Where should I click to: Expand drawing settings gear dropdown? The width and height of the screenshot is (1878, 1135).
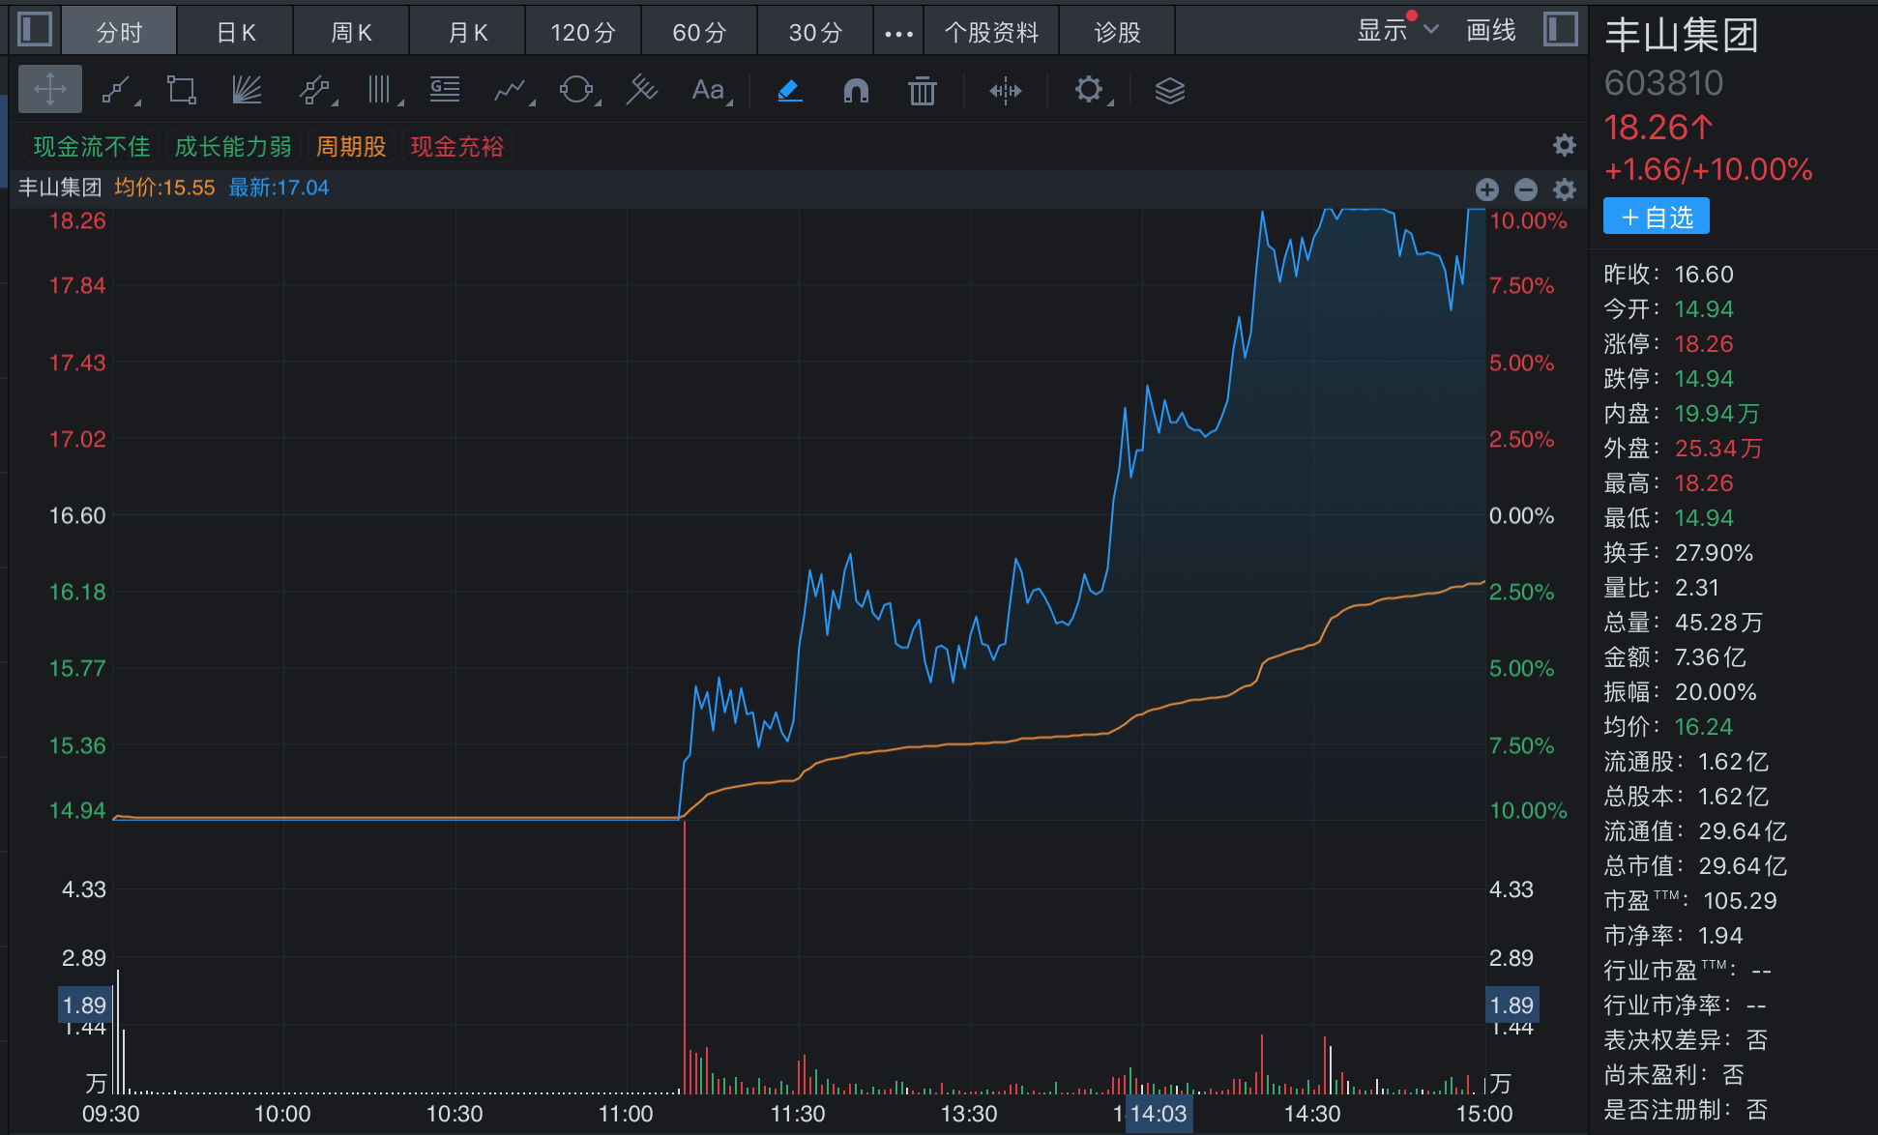pyautogui.click(x=1090, y=91)
